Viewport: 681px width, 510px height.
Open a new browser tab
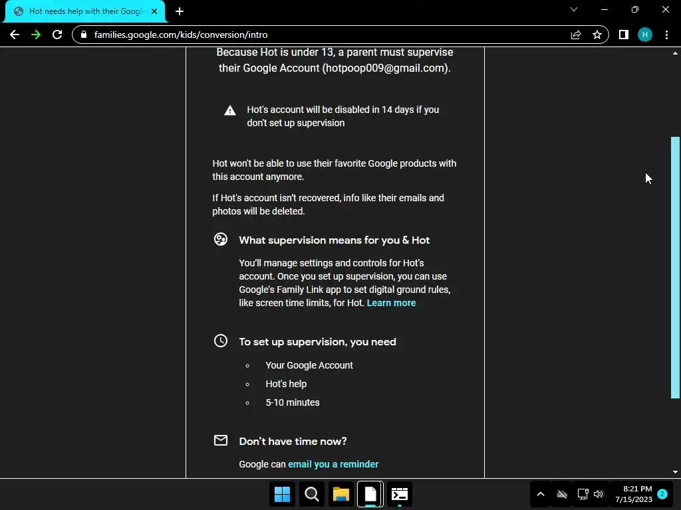click(180, 11)
